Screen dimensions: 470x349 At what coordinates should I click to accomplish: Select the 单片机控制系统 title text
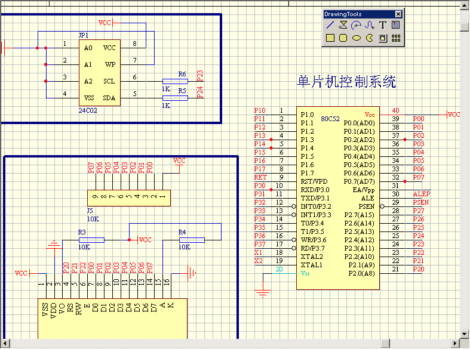pos(346,82)
